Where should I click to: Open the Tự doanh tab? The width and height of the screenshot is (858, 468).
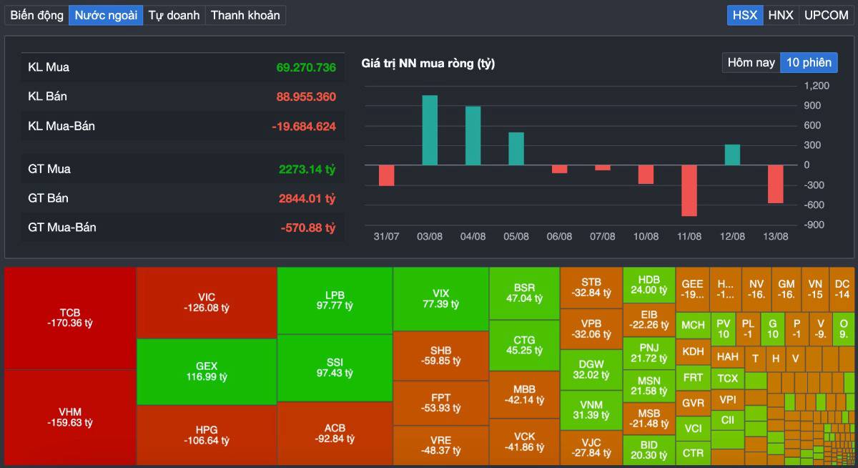pyautogui.click(x=174, y=15)
